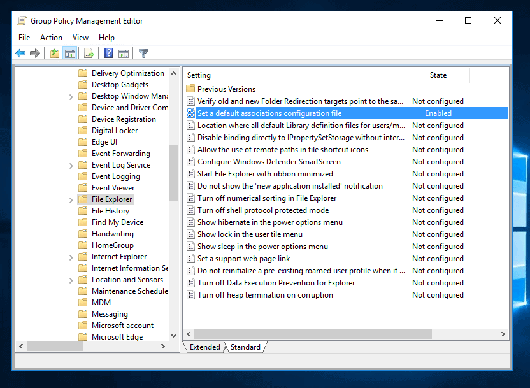
Task: Toggle the Show/Hide Action Pane icon
Action: point(124,54)
